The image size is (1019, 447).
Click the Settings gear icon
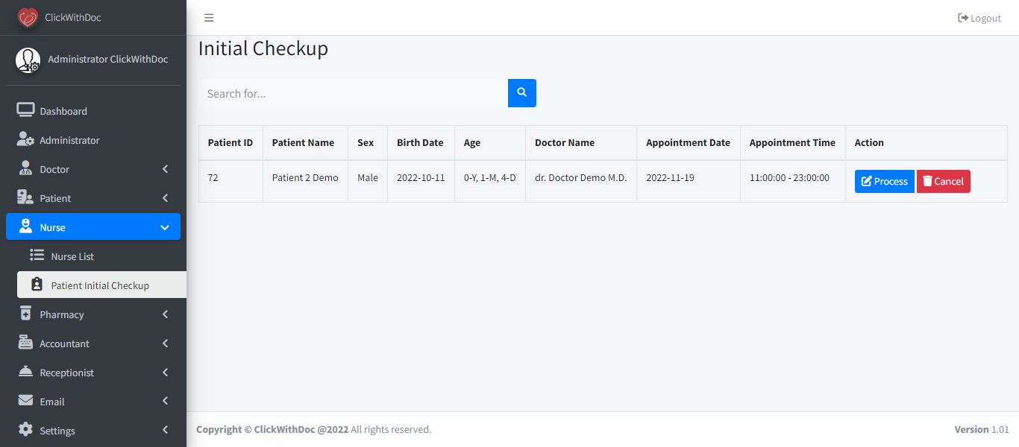(x=25, y=430)
